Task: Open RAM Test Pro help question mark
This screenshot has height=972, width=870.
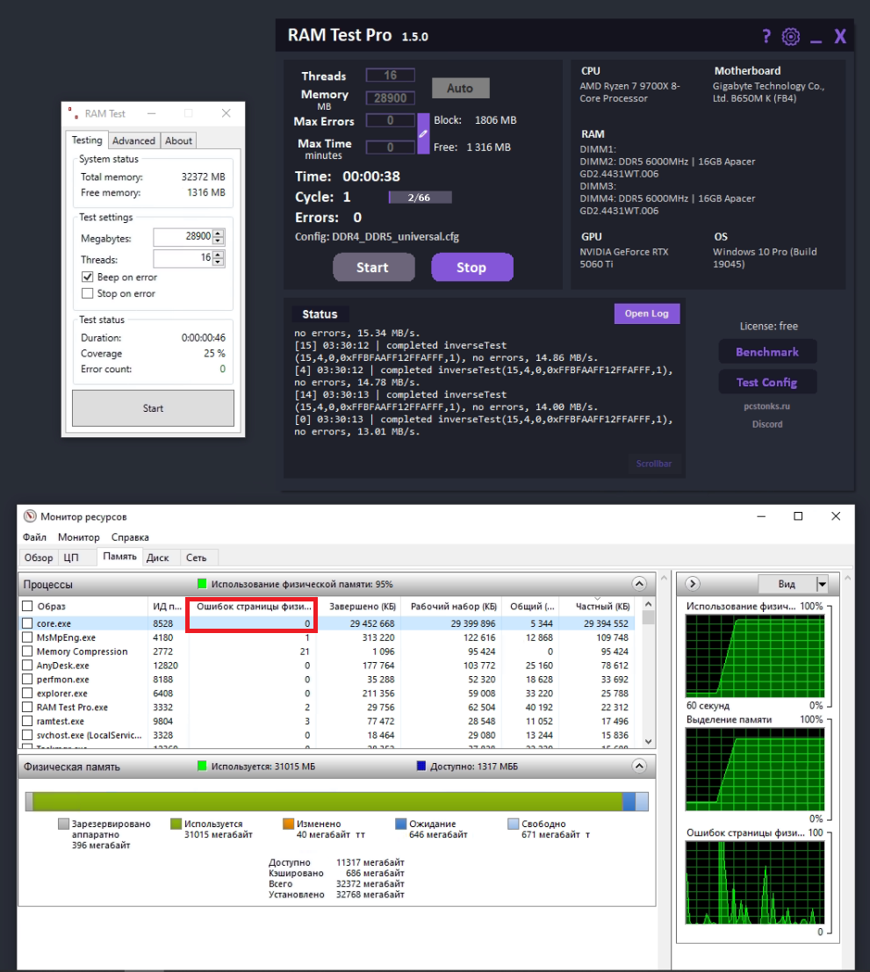Action: click(766, 37)
